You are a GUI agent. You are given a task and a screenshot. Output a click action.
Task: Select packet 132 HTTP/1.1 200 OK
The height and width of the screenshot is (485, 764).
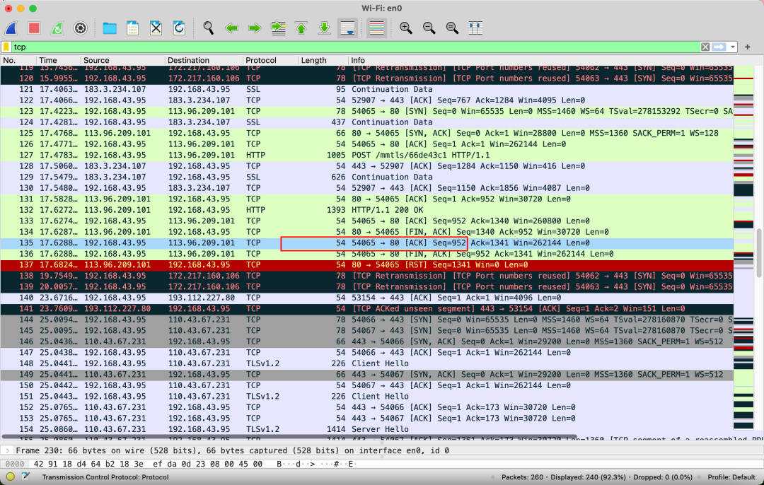coord(367,210)
